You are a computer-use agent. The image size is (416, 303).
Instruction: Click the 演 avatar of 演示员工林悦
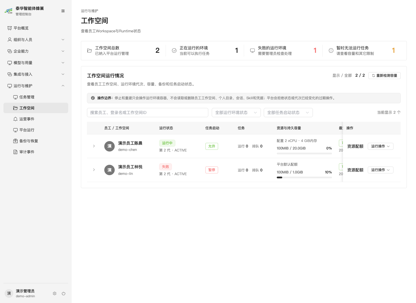coord(109,170)
